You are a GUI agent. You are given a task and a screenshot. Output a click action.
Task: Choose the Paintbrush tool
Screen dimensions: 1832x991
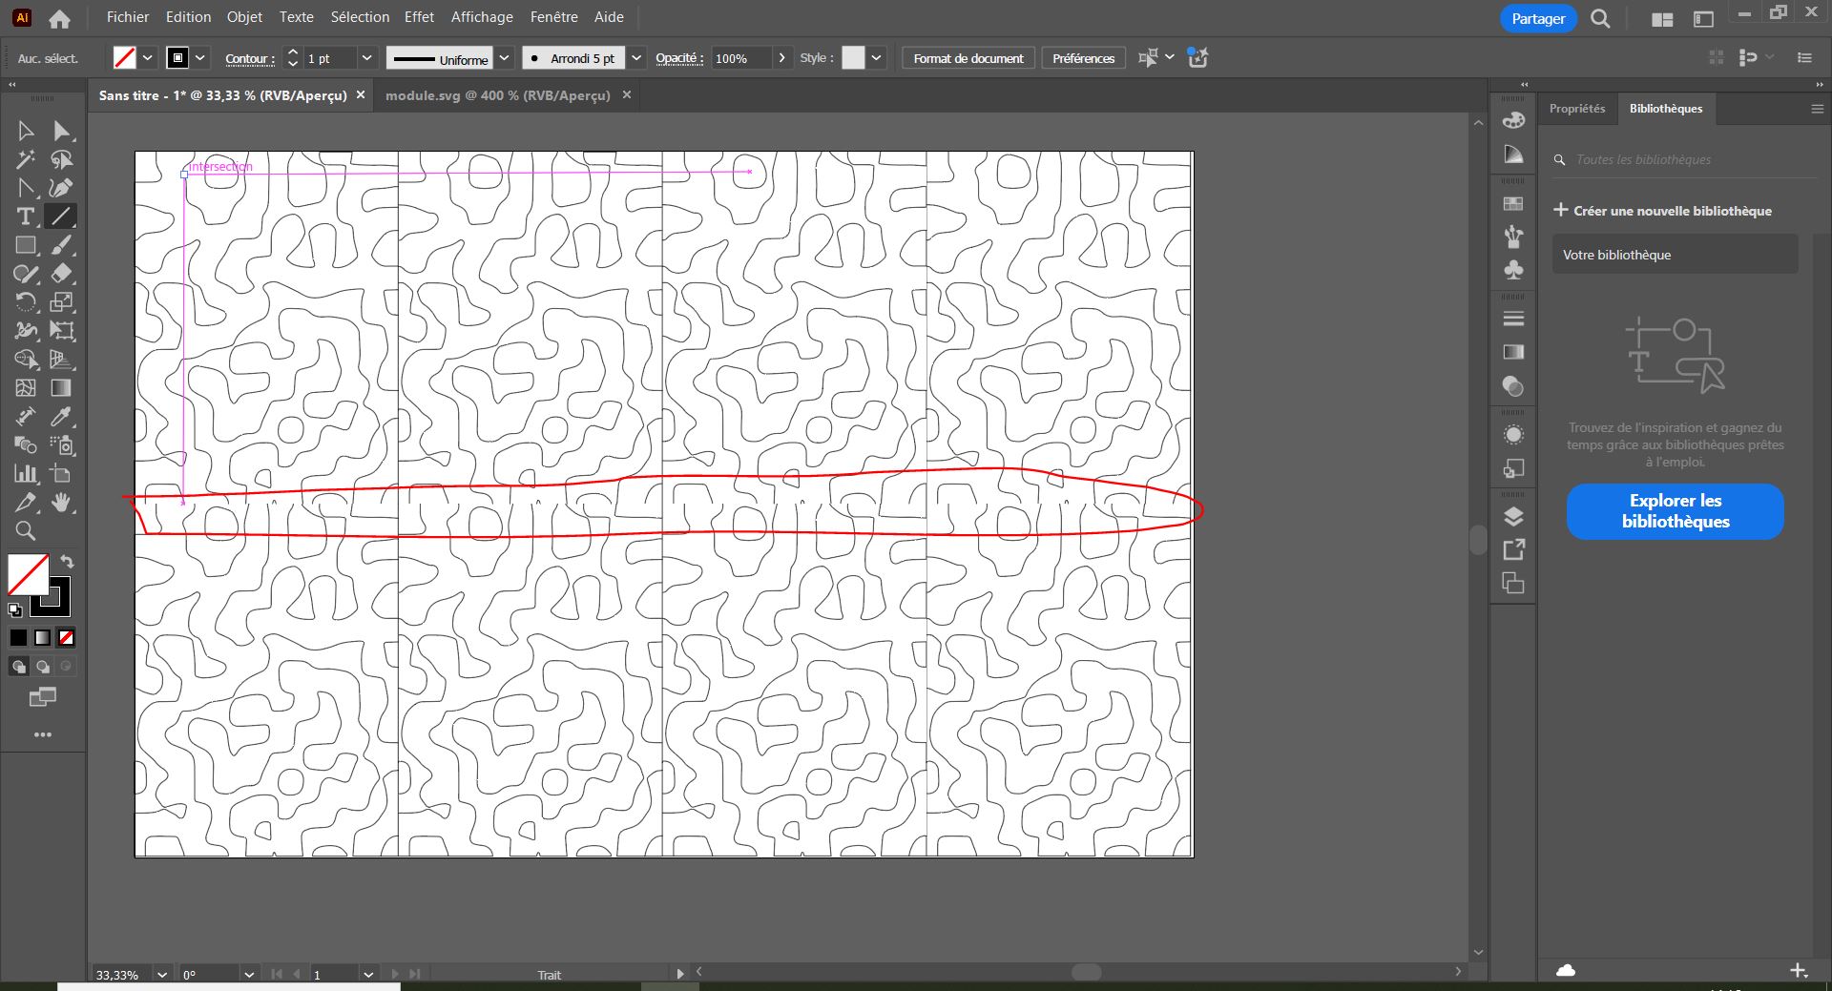62,245
